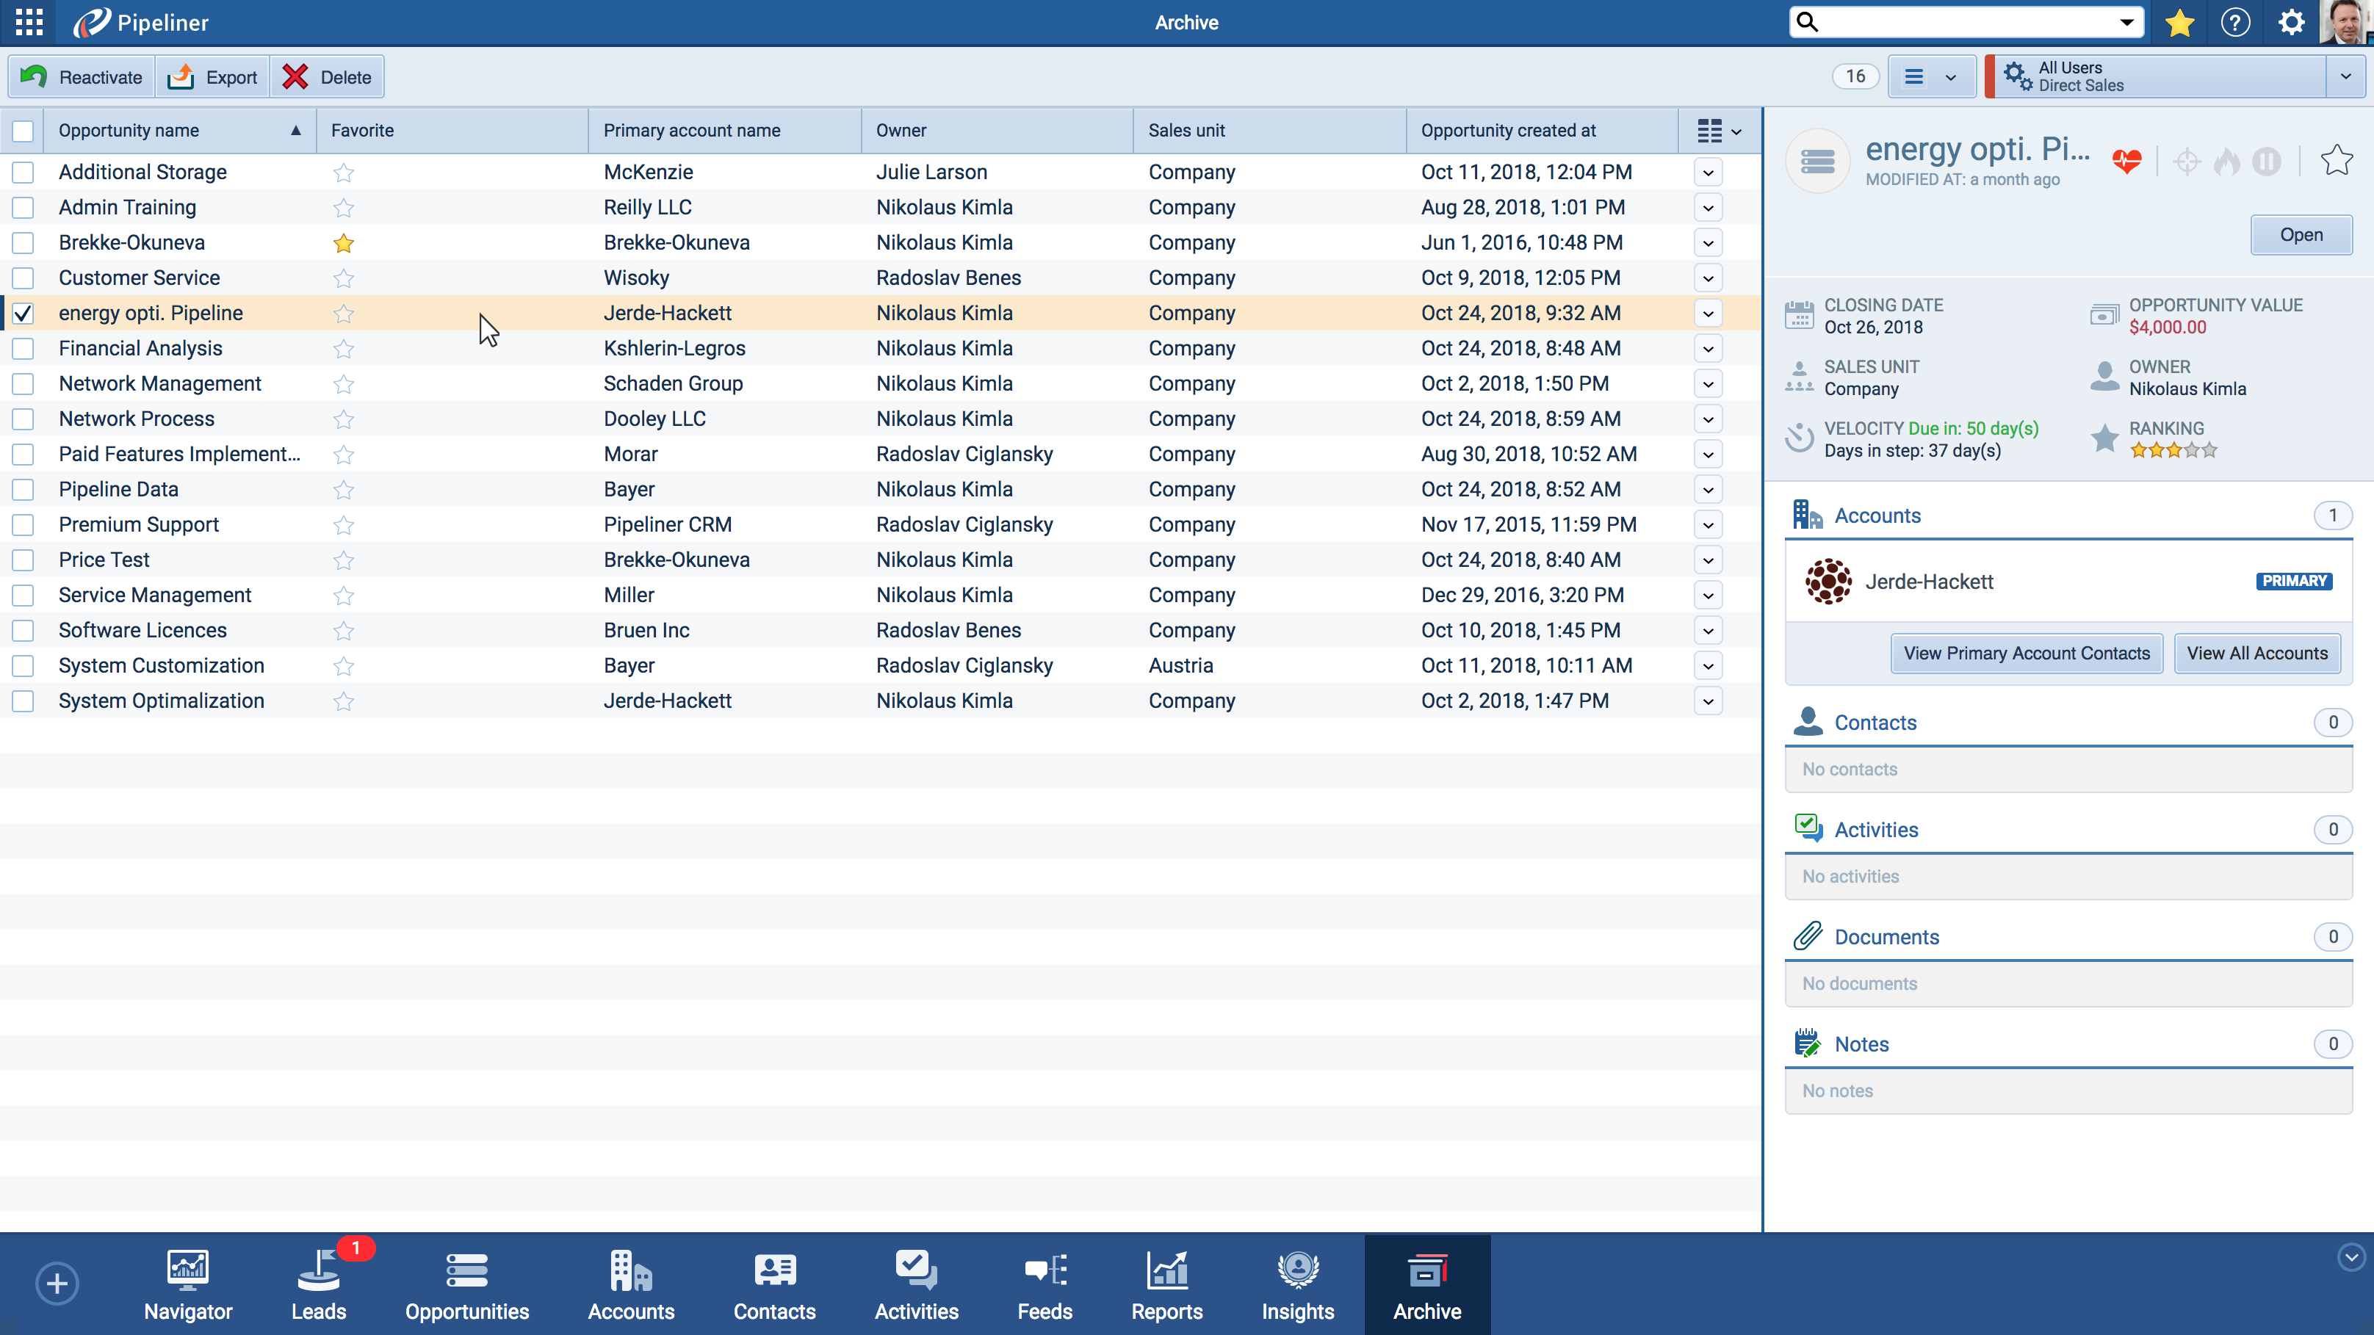Go to the Opportunities tab
2374x1335 pixels.
[466, 1284]
